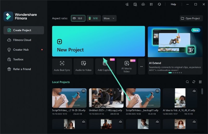Viewport: 208px width, 134px height.
Task: Open customer support headset icon
Action: point(159,4)
